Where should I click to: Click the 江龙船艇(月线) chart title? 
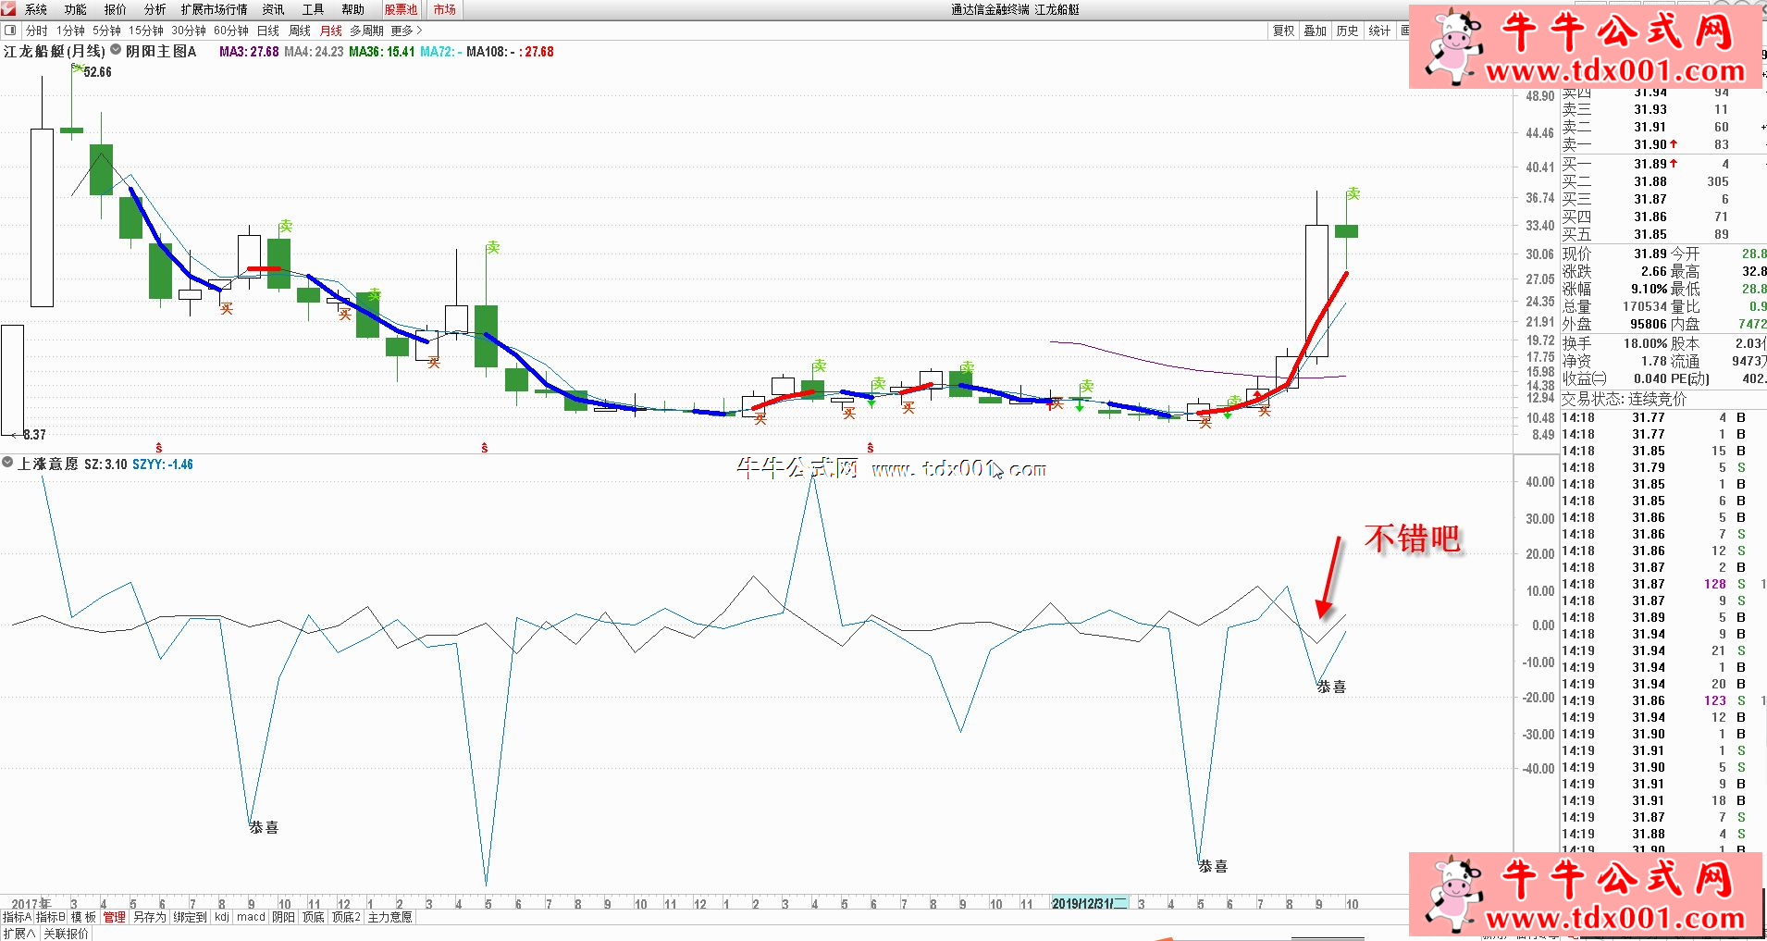coord(55,51)
